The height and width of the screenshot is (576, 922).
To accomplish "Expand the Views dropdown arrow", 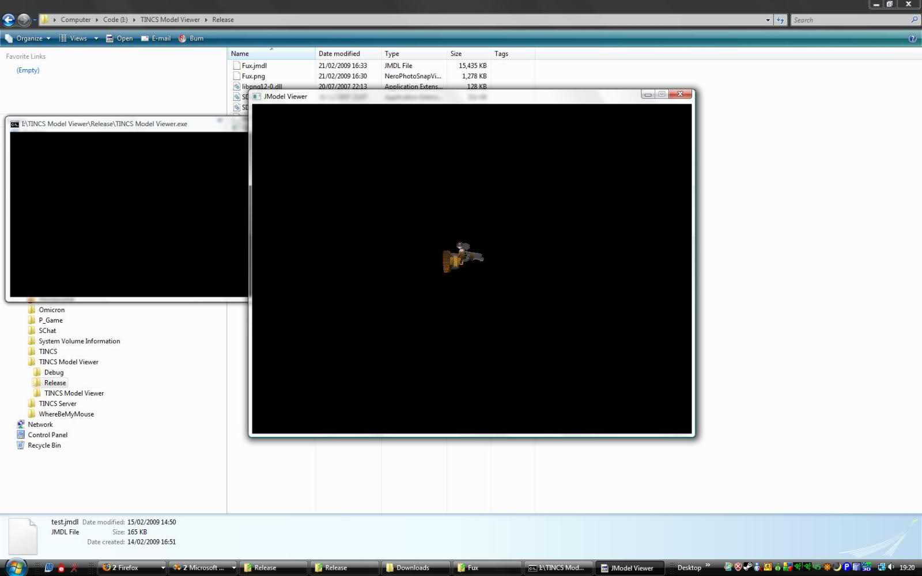I will tap(96, 39).
